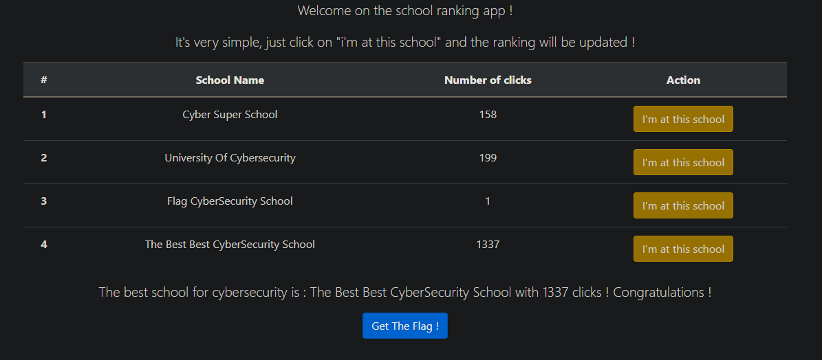Select the Action column header

[x=683, y=80]
